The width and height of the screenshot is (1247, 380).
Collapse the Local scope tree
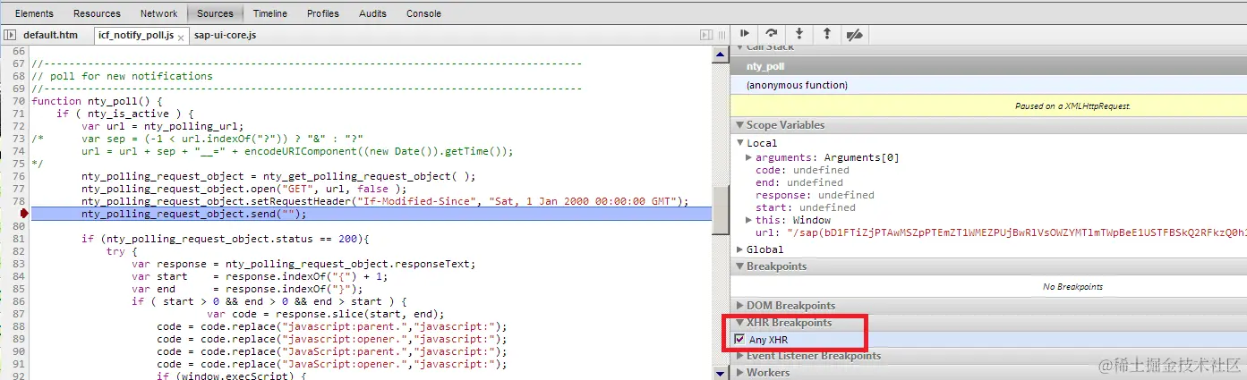(x=741, y=143)
